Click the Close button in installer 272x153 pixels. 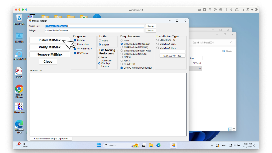click(x=48, y=62)
